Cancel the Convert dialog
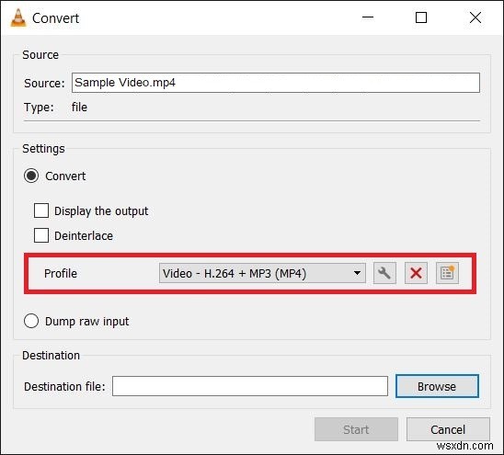The width and height of the screenshot is (504, 455). coord(448,429)
